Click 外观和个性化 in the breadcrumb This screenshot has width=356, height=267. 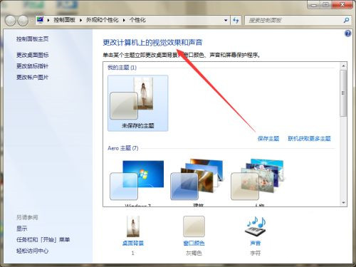103,20
